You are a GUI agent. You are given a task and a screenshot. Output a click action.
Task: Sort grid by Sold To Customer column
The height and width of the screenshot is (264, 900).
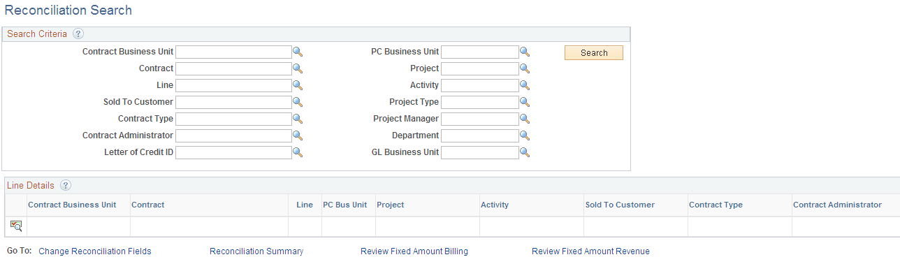(x=620, y=205)
